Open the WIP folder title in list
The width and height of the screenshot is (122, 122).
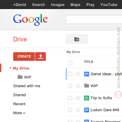click(x=94, y=86)
